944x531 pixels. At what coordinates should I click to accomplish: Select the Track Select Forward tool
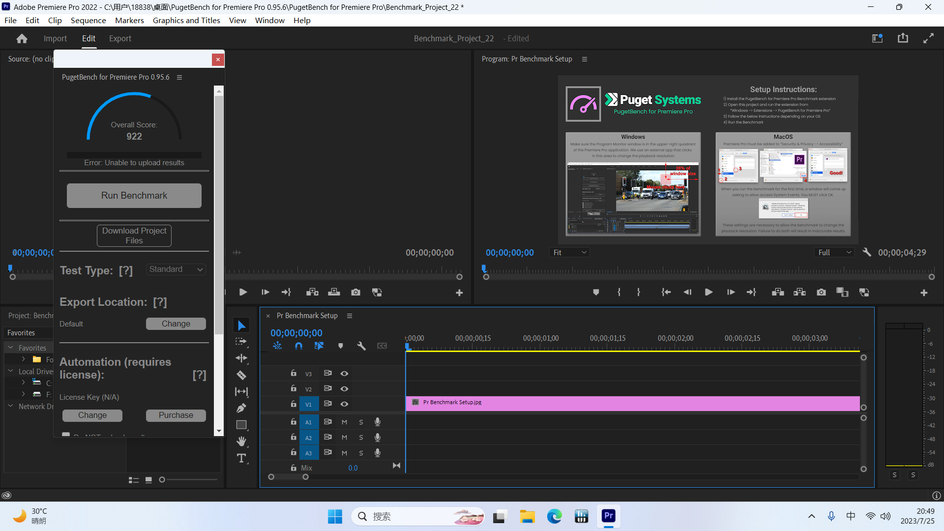click(241, 342)
